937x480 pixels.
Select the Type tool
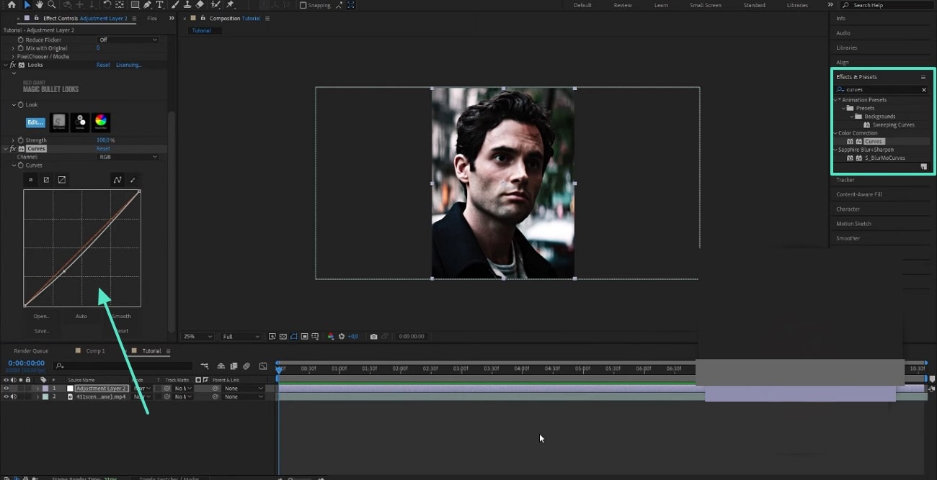tap(160, 5)
